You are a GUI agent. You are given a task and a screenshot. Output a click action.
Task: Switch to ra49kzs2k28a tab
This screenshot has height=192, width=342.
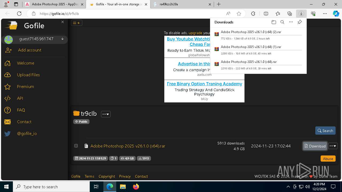182,4
